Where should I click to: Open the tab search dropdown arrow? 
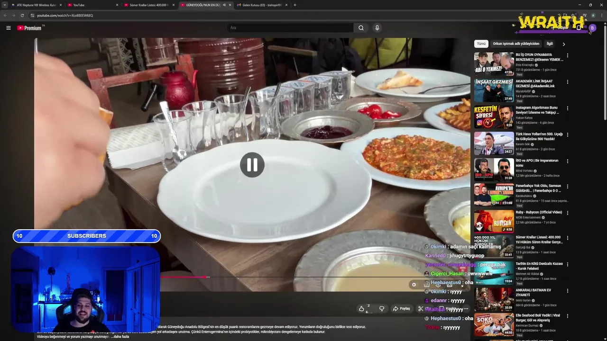tap(5, 5)
